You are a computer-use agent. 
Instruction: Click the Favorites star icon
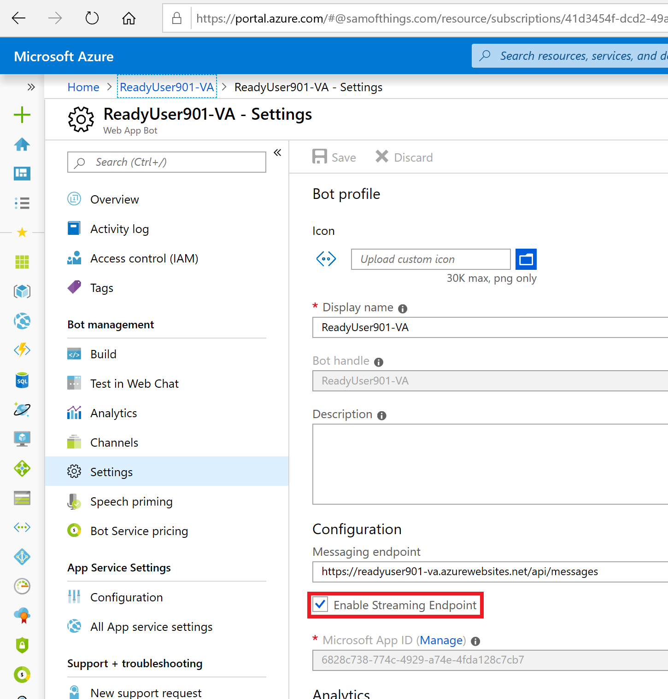(x=22, y=232)
